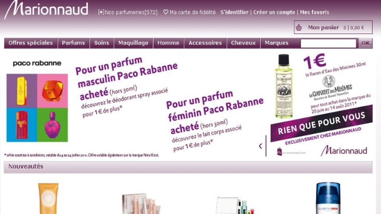
Task: Click the Eau des Minimes bottle image
Action: (x=283, y=86)
